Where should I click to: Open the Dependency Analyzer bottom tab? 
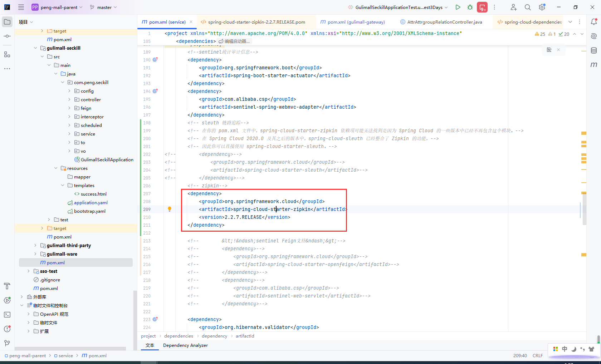click(x=185, y=345)
